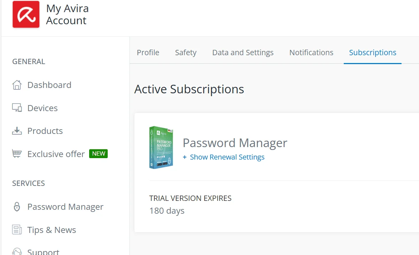This screenshot has height=255, width=419.
Task: Click the Active Subscriptions heading
Action: (189, 89)
